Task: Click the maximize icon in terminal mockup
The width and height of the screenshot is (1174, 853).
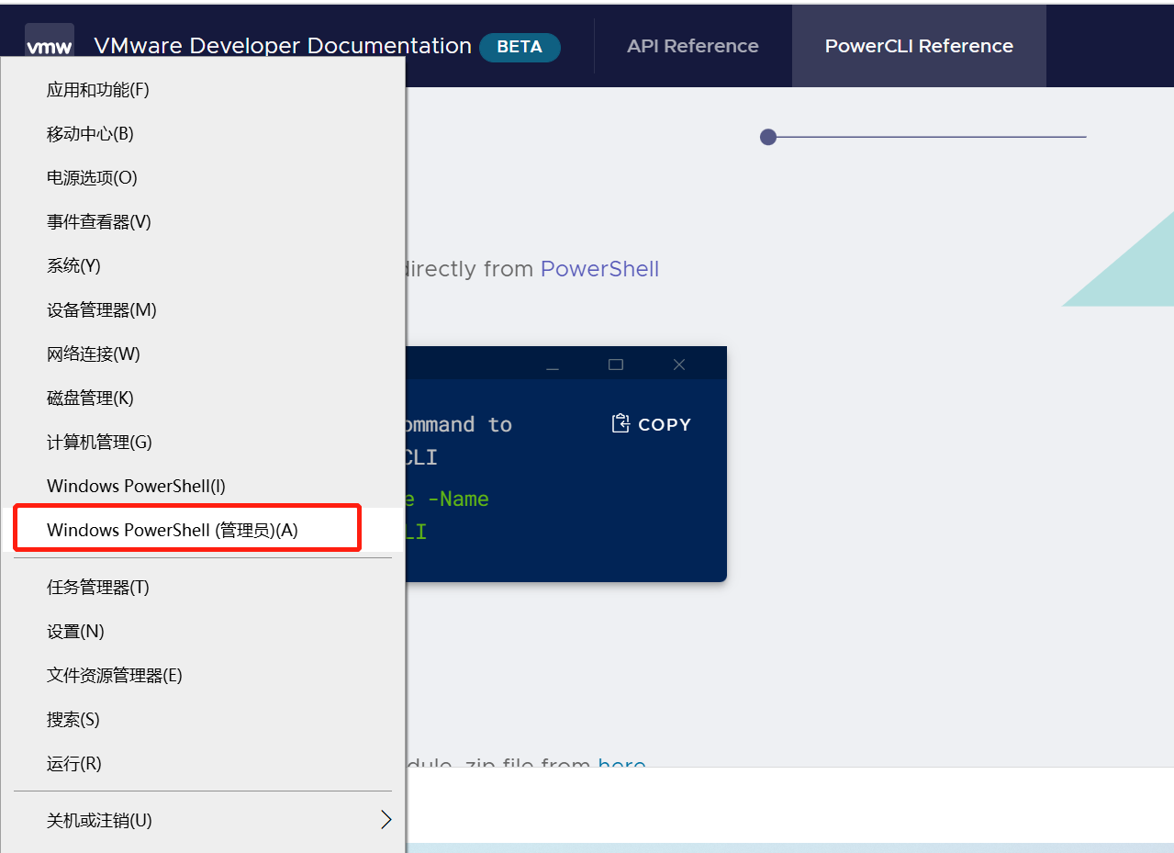Action: click(616, 365)
